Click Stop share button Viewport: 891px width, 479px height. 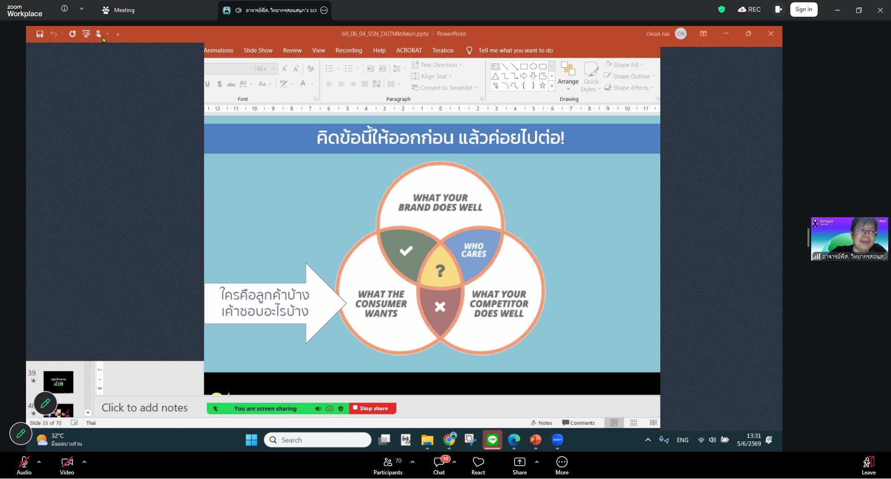click(373, 409)
